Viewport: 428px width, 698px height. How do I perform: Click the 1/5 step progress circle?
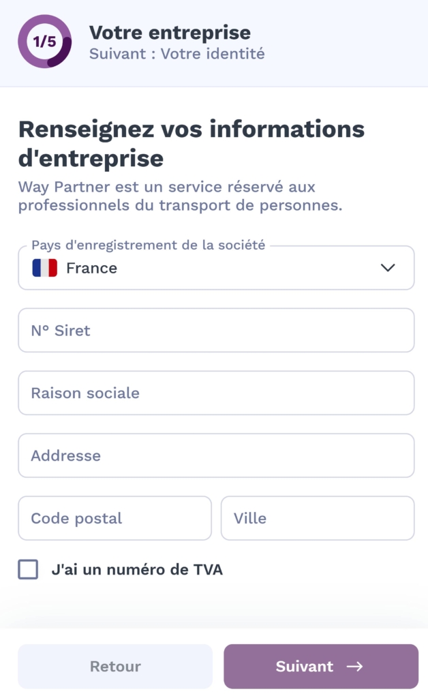tap(44, 42)
